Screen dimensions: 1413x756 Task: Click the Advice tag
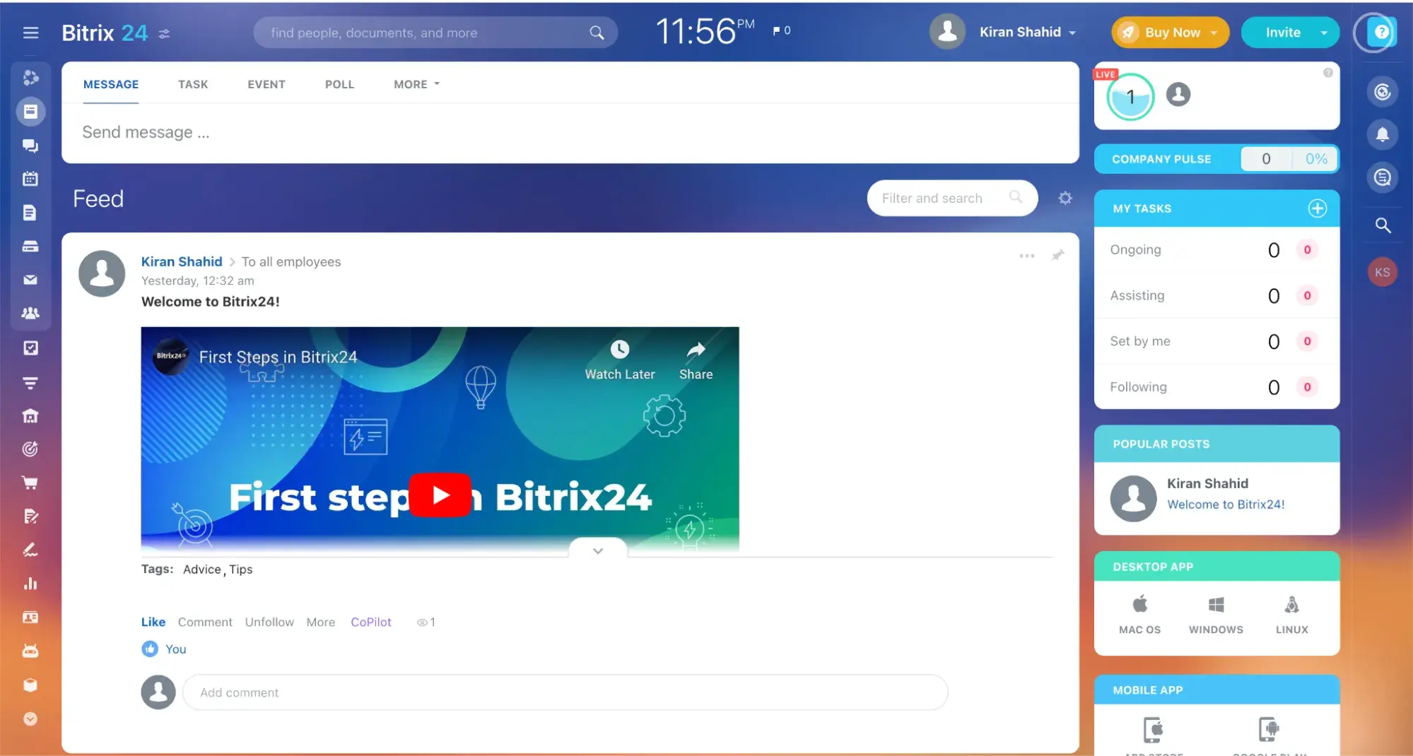click(x=202, y=569)
